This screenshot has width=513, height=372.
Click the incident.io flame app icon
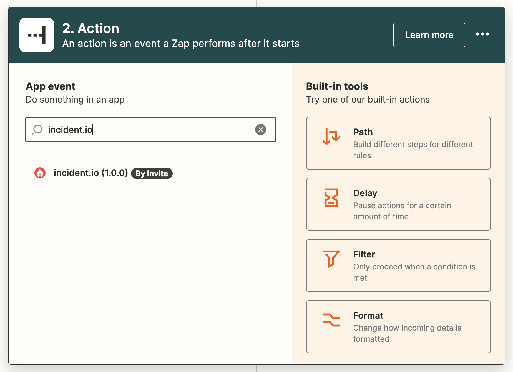[40, 173]
